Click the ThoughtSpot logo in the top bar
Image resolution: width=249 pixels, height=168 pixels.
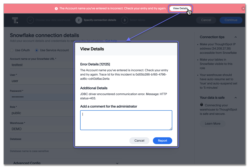coord(15,20)
